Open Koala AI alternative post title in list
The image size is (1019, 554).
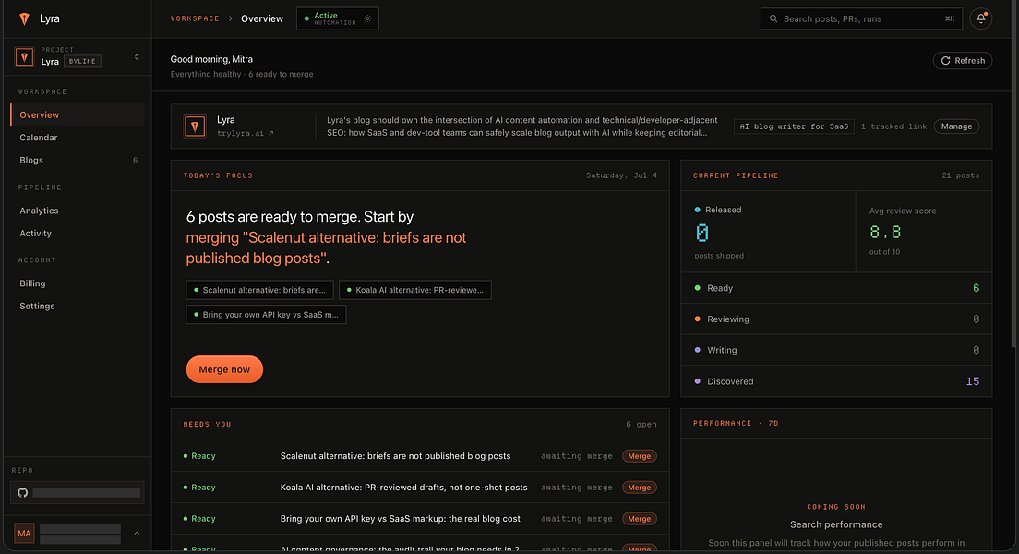[403, 488]
